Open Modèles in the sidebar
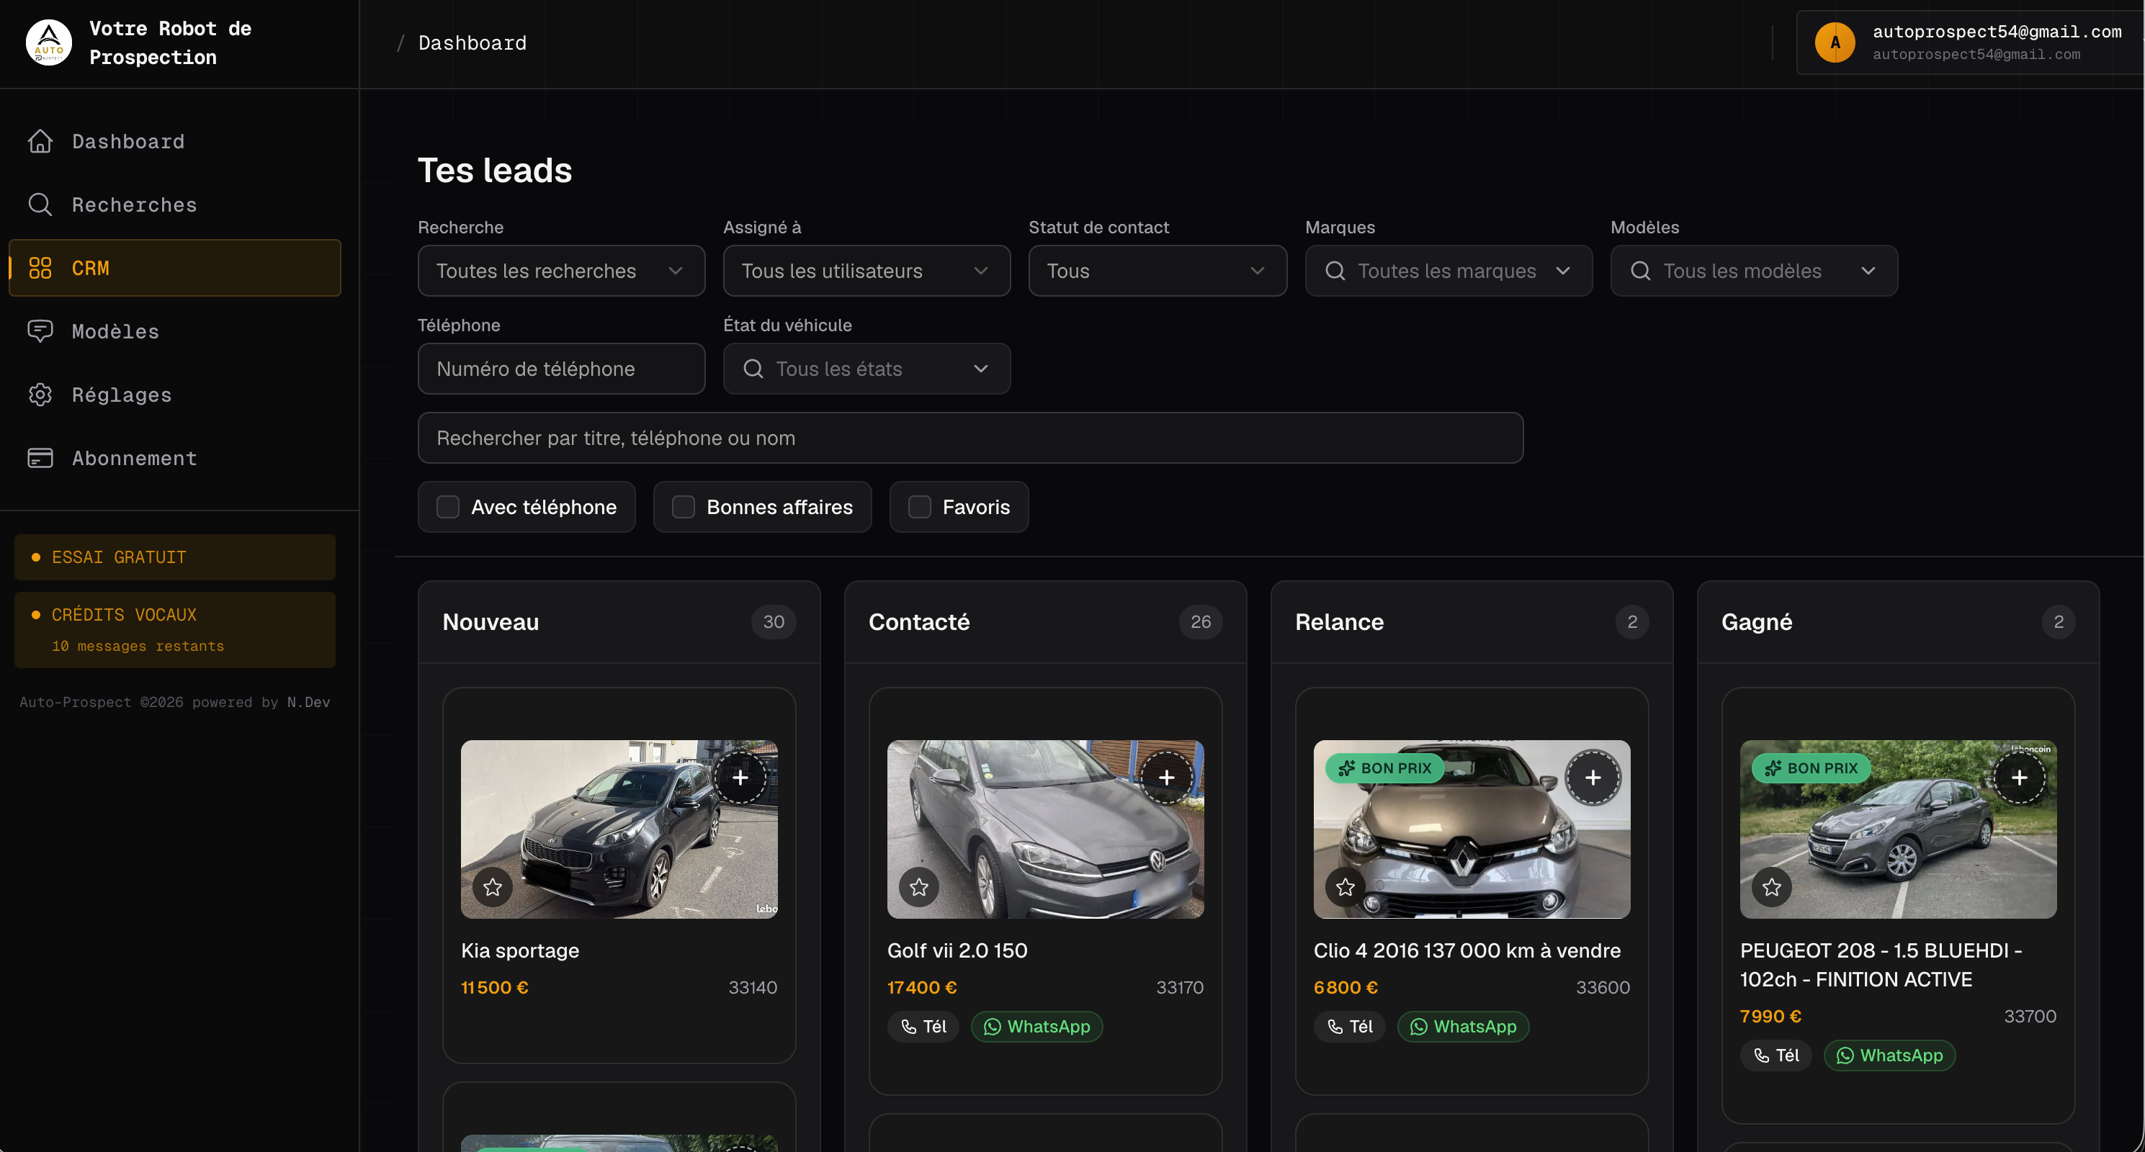The height and width of the screenshot is (1152, 2145). pyautogui.click(x=175, y=331)
